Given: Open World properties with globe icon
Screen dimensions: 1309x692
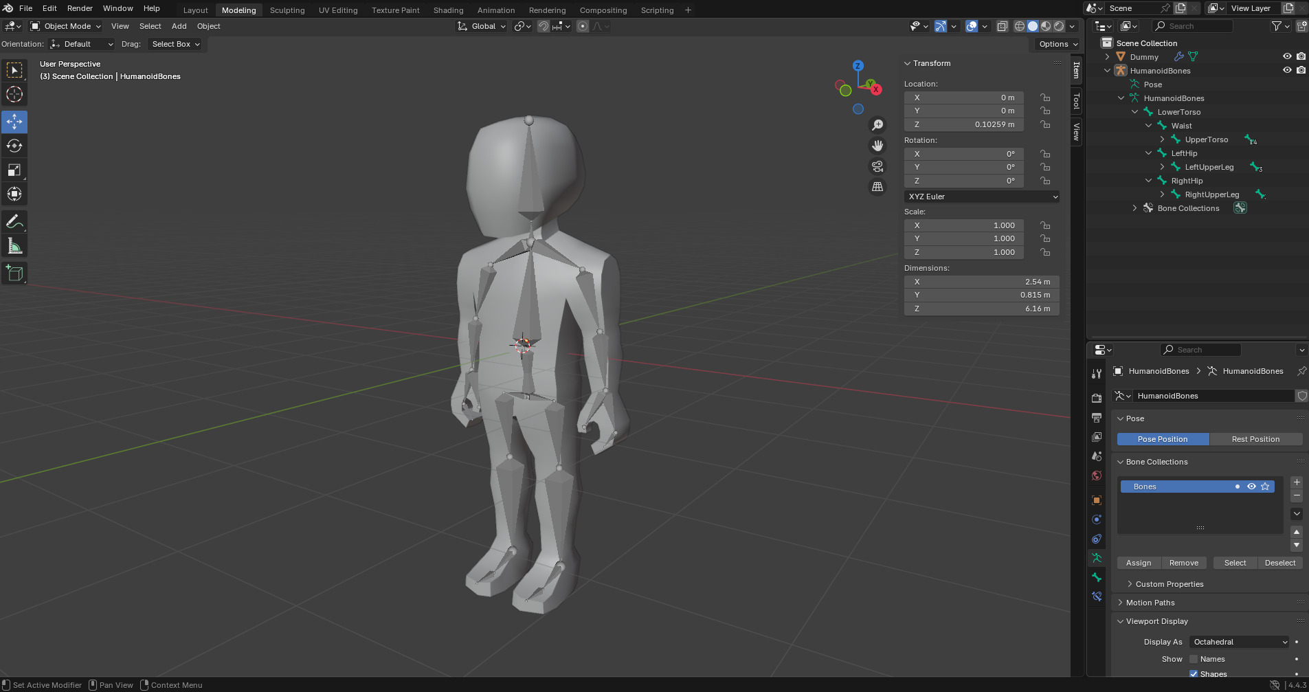Looking at the screenshot, I should [1096, 475].
